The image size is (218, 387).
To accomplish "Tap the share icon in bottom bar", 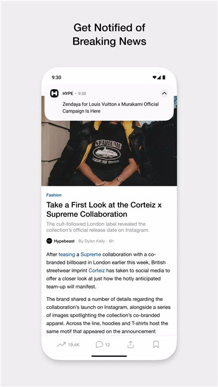I will point(130,345).
